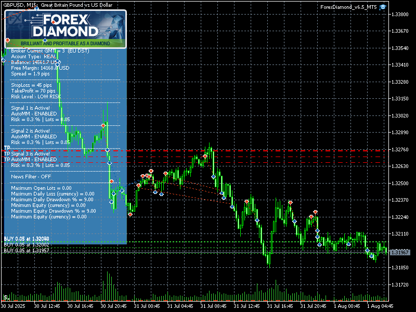Click the GBPUSD, M15 chart title
The width and height of the screenshot is (416, 312).
click(19, 5)
